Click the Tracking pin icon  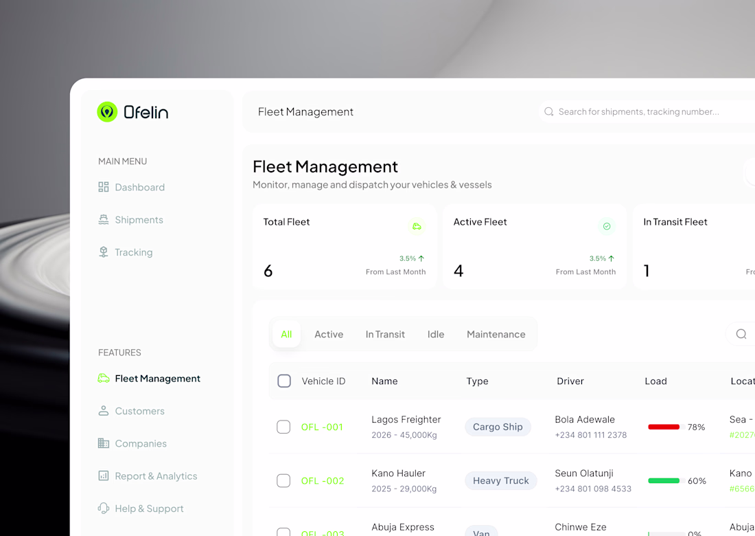tap(104, 252)
